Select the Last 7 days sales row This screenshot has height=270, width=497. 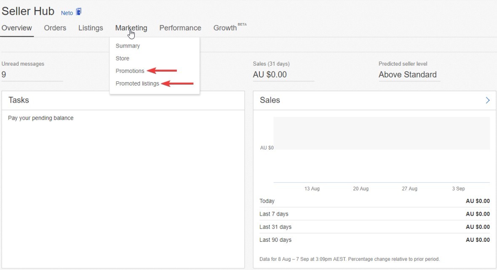pyautogui.click(x=374, y=214)
